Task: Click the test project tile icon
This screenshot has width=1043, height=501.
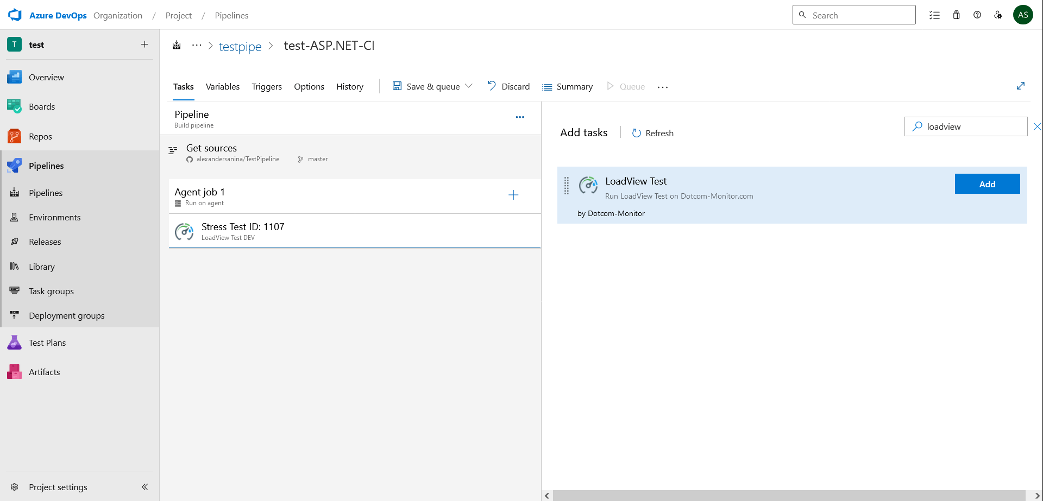Action: 14,45
